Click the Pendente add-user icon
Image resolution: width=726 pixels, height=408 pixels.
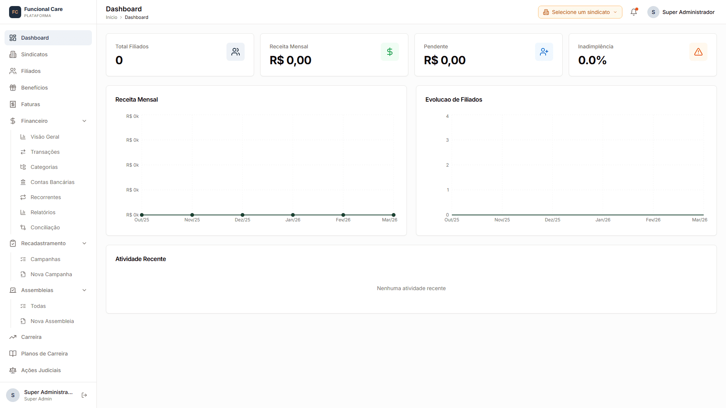[544, 52]
